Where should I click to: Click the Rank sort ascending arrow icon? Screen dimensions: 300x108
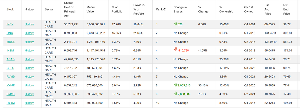165,9
